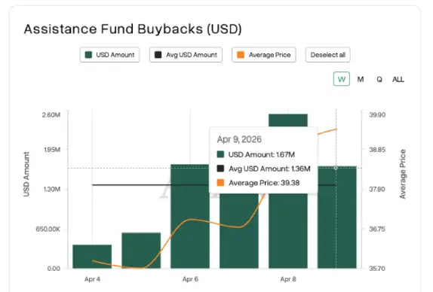Click the '37.80' right axis label

(x=377, y=189)
